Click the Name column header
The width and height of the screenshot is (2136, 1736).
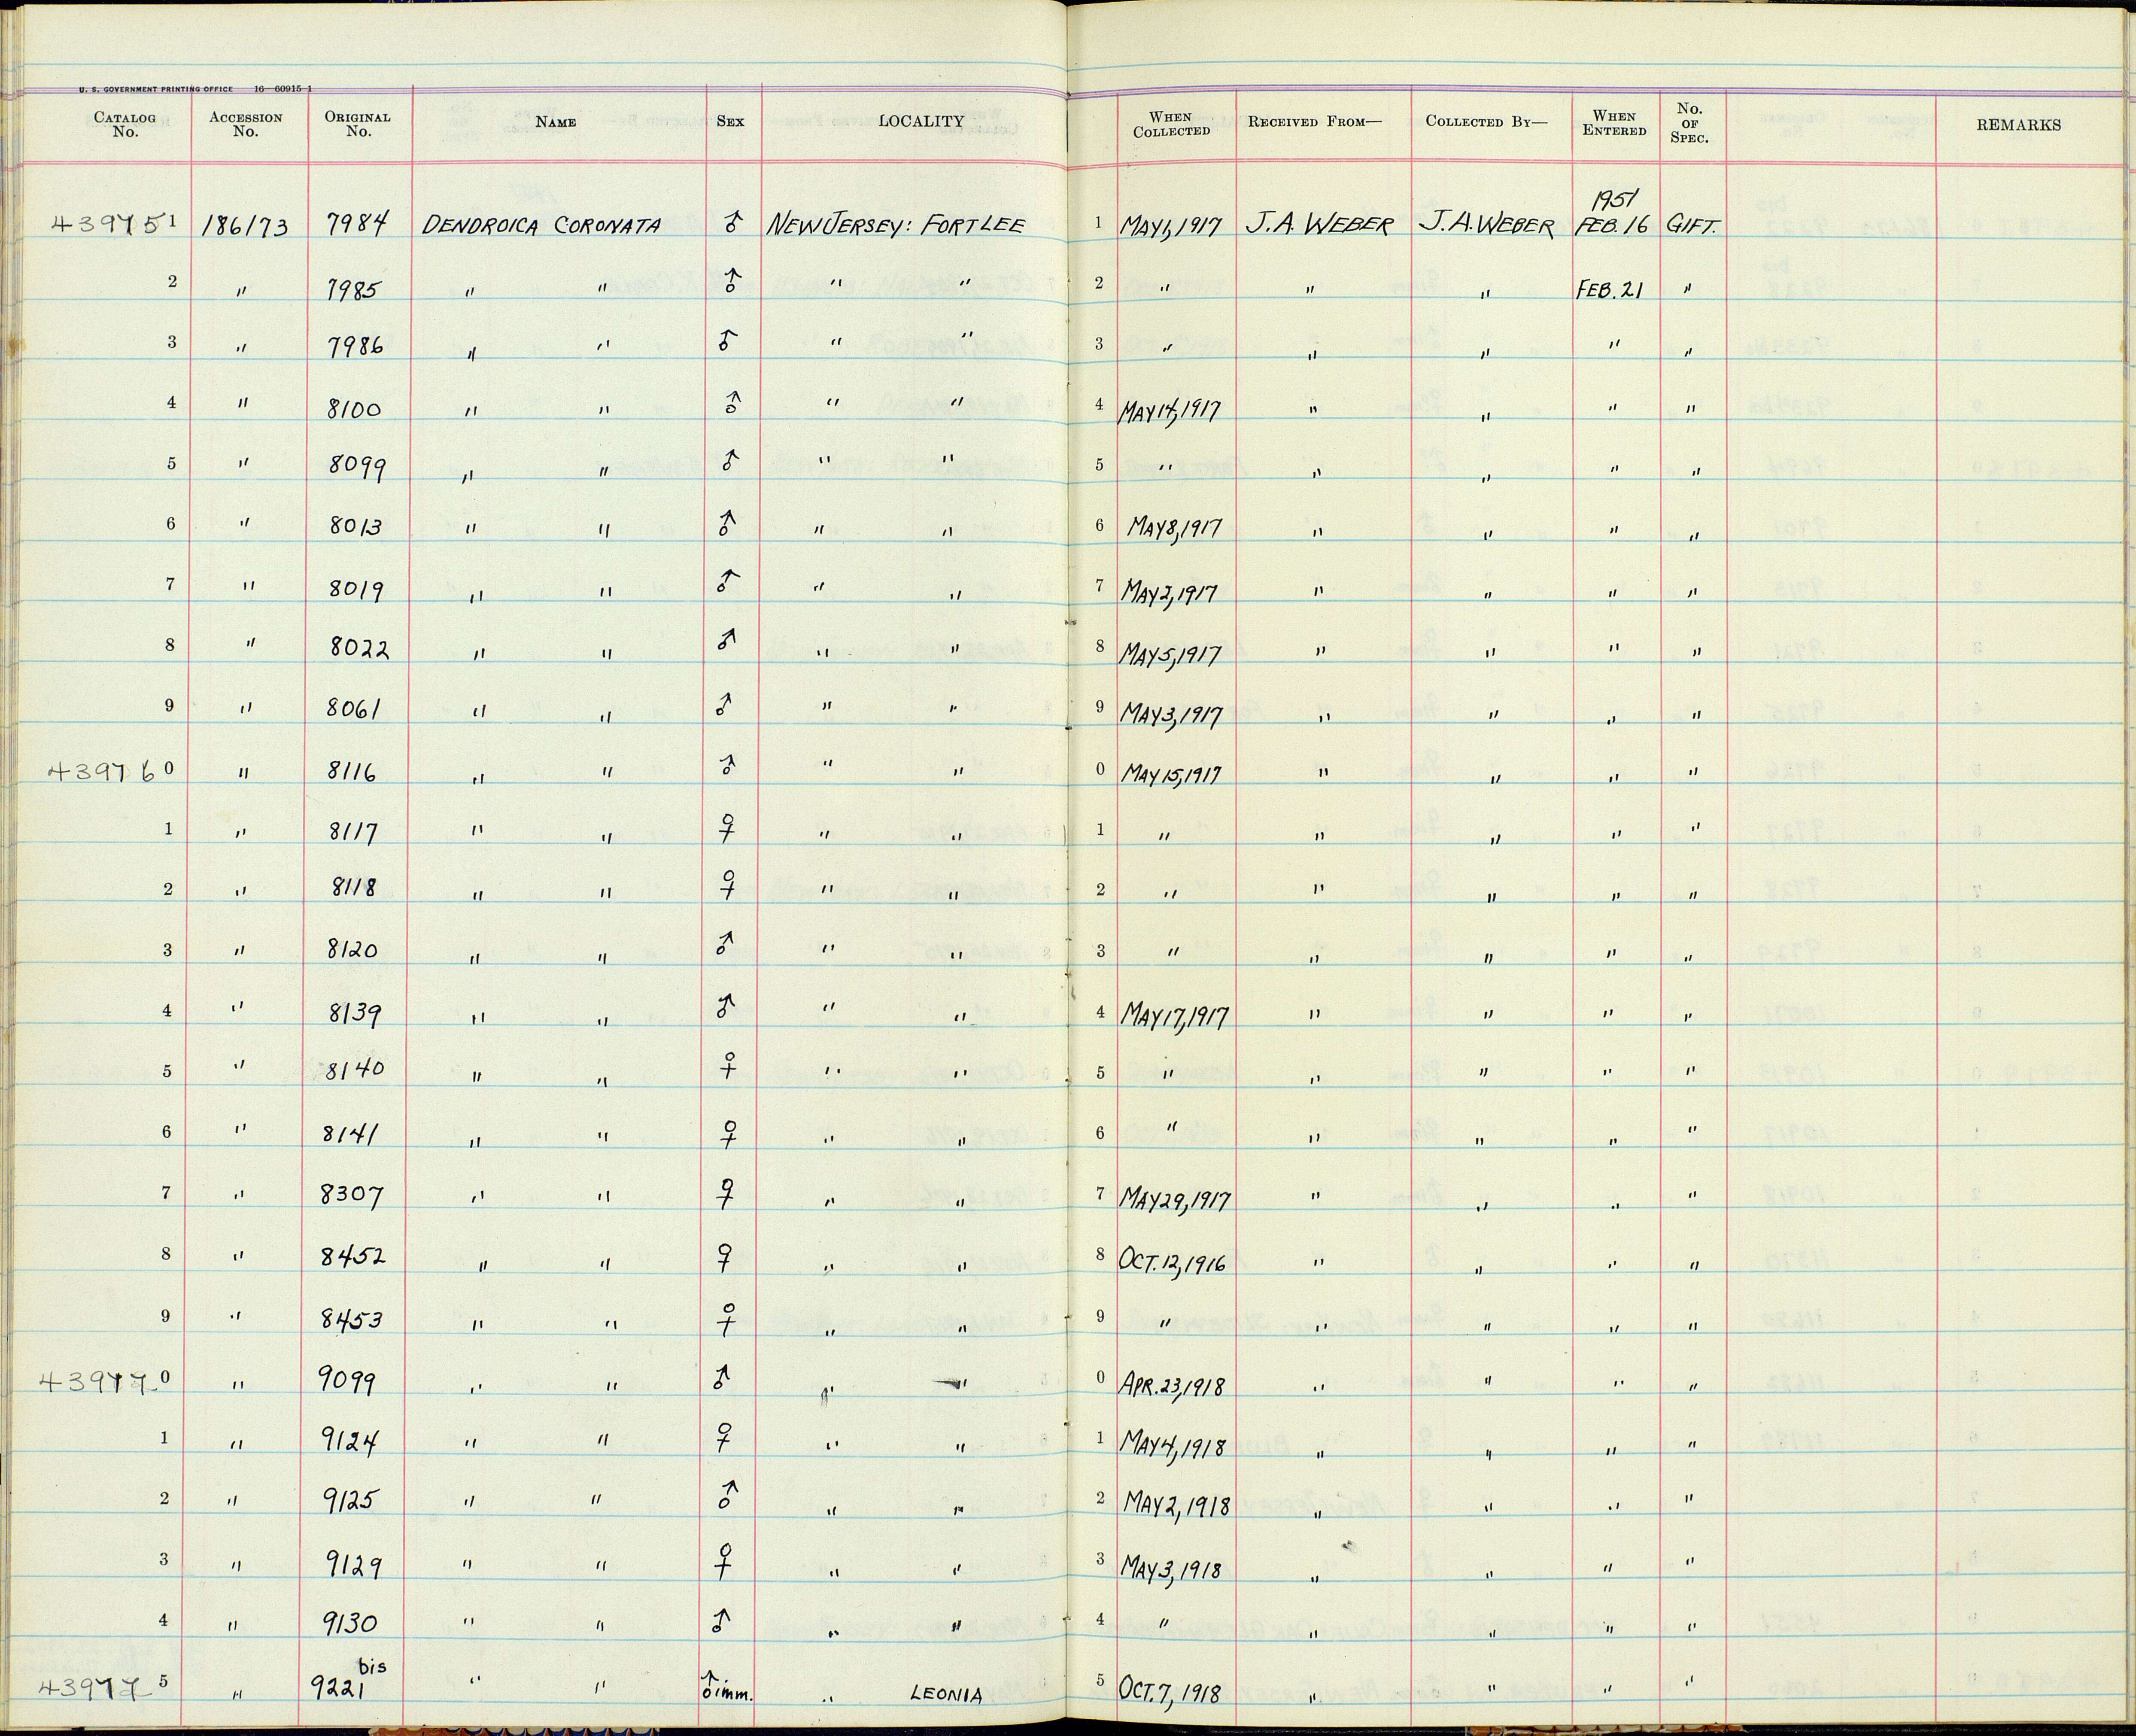coord(556,122)
